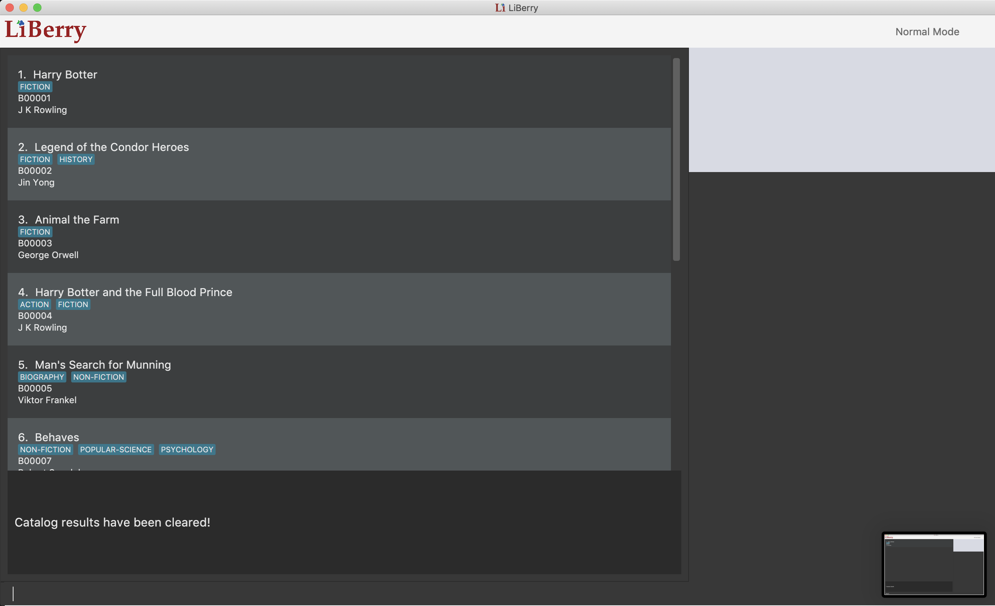Click the FICTION tag on Harry Botter
995x606 pixels.
pos(35,87)
